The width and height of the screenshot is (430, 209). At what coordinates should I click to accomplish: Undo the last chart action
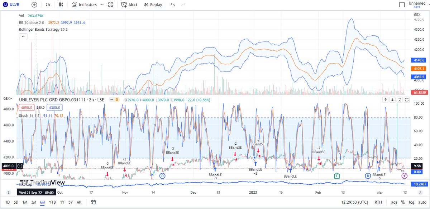point(173,5)
